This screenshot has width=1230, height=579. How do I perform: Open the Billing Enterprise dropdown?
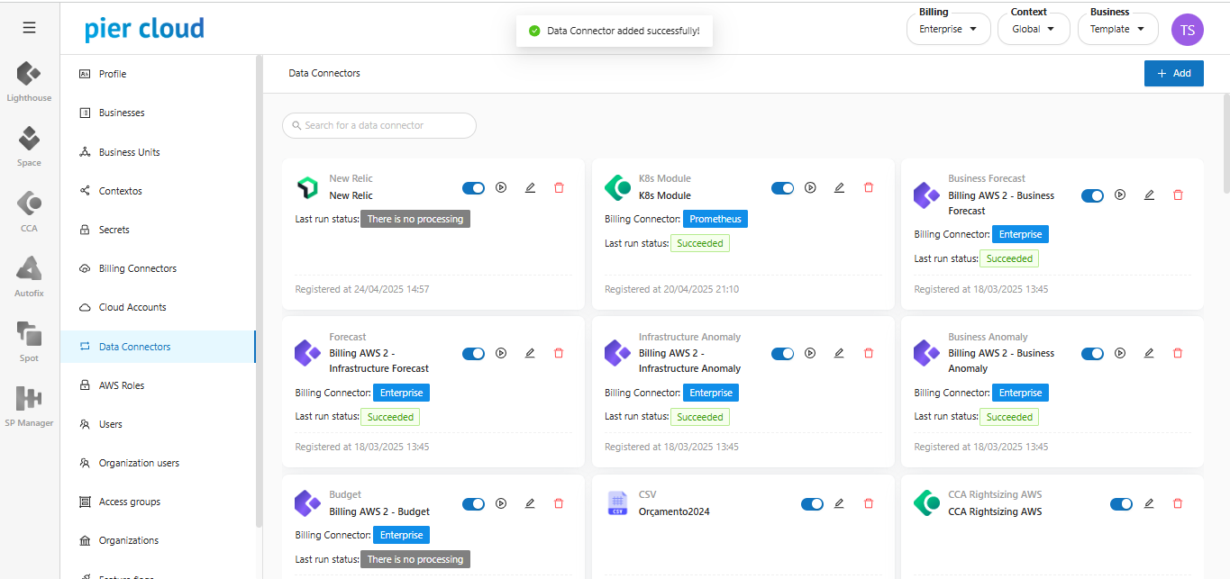(x=948, y=29)
